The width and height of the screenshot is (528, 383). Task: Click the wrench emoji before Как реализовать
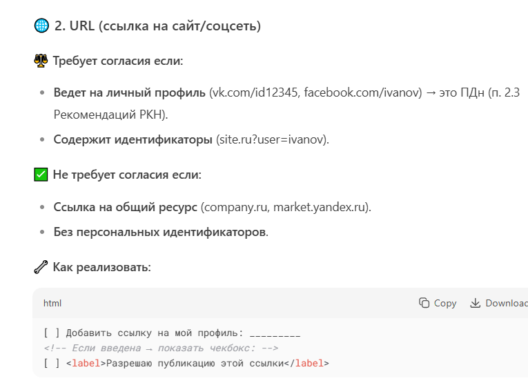pos(41,267)
